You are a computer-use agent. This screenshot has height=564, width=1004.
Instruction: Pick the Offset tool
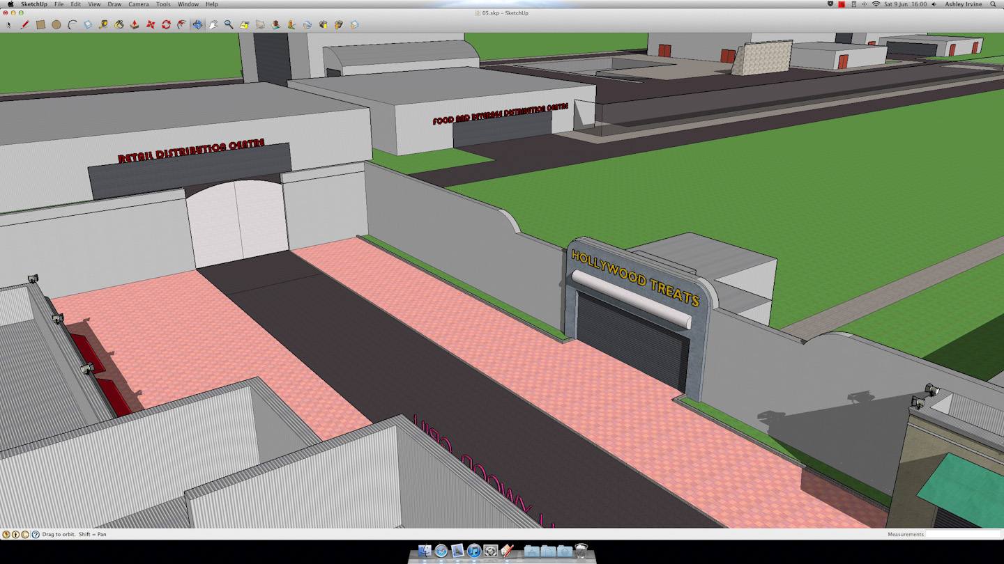point(182,25)
